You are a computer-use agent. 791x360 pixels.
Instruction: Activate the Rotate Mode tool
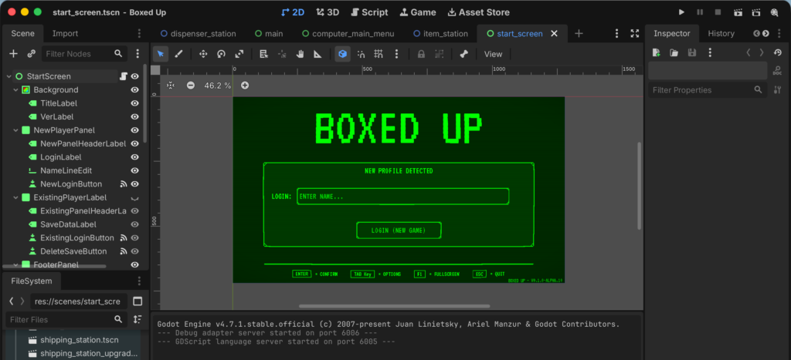pos(221,54)
